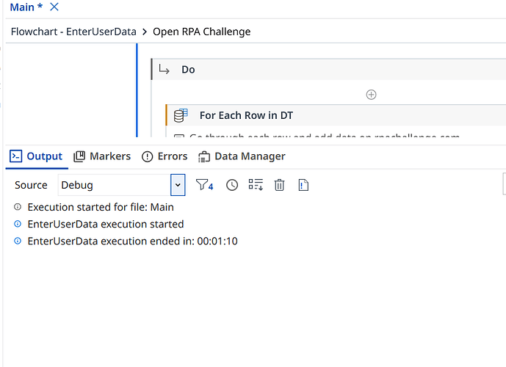Select the Main * workflow tab
The height and width of the screenshot is (367, 506).
26,7
